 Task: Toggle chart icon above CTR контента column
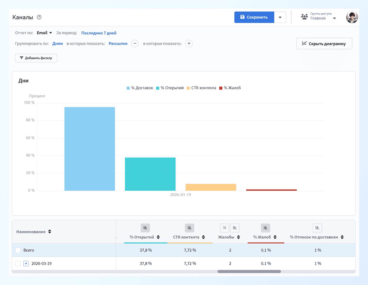190,228
